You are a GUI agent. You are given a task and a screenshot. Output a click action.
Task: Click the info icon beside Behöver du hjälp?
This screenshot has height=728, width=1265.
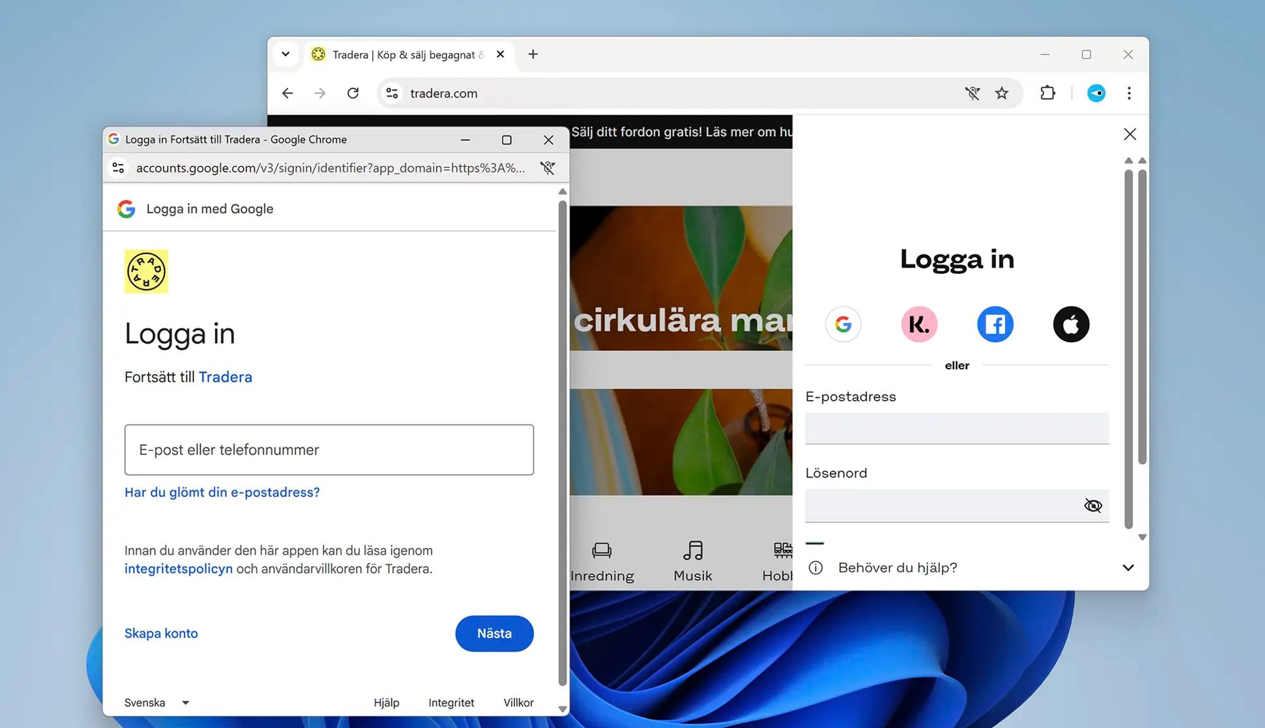pos(816,567)
